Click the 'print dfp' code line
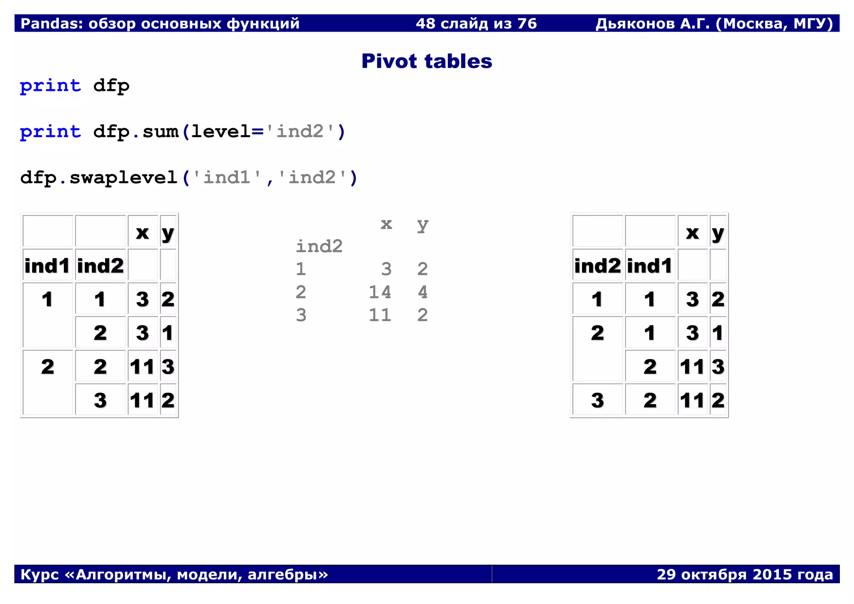Image resolution: width=854 pixels, height=604 pixels. pyautogui.click(x=75, y=86)
